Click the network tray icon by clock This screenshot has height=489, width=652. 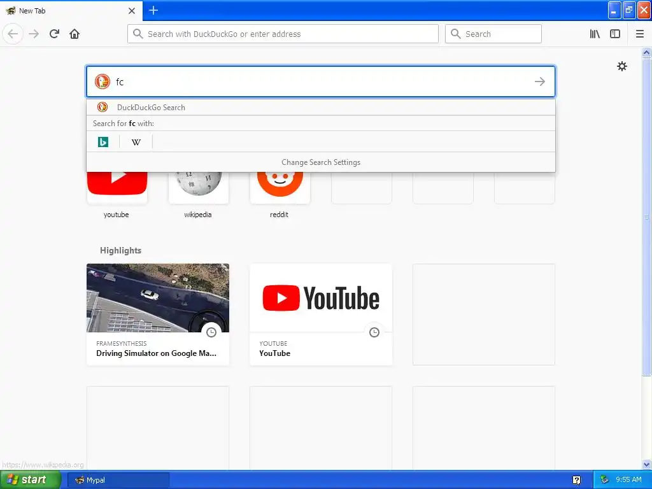(x=605, y=480)
